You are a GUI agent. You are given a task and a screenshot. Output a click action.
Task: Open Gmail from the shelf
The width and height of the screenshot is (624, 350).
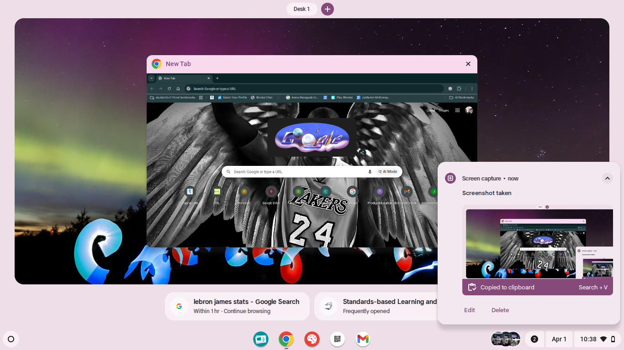(x=363, y=339)
